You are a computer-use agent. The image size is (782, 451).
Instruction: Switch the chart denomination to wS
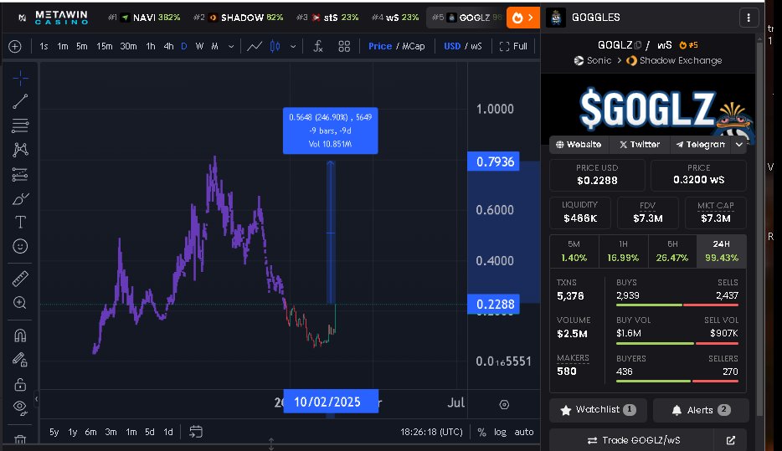pos(476,46)
